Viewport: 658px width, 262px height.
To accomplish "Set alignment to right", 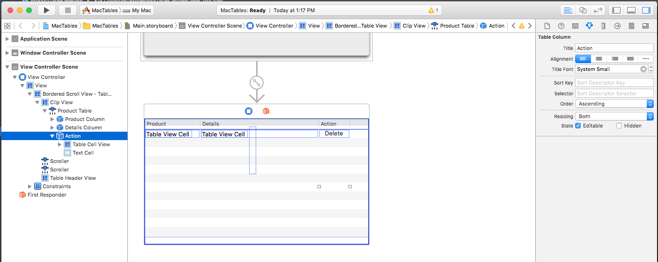I will (x=614, y=59).
